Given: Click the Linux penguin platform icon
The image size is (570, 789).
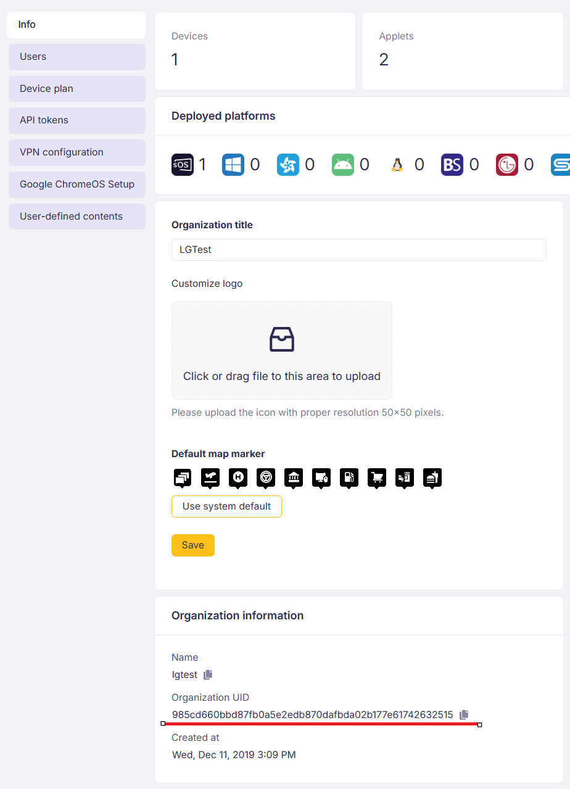Looking at the screenshot, I should pyautogui.click(x=397, y=165).
